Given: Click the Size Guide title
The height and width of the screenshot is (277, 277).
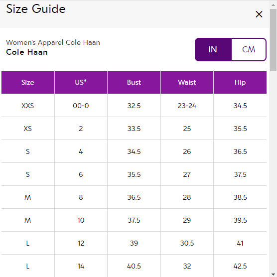Looking at the screenshot, I should pos(36,8).
